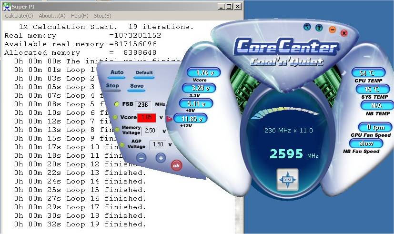Image resolution: width=394 pixels, height=234 pixels.
Task: Open the Help(H) menu
Action: (x=80, y=16)
